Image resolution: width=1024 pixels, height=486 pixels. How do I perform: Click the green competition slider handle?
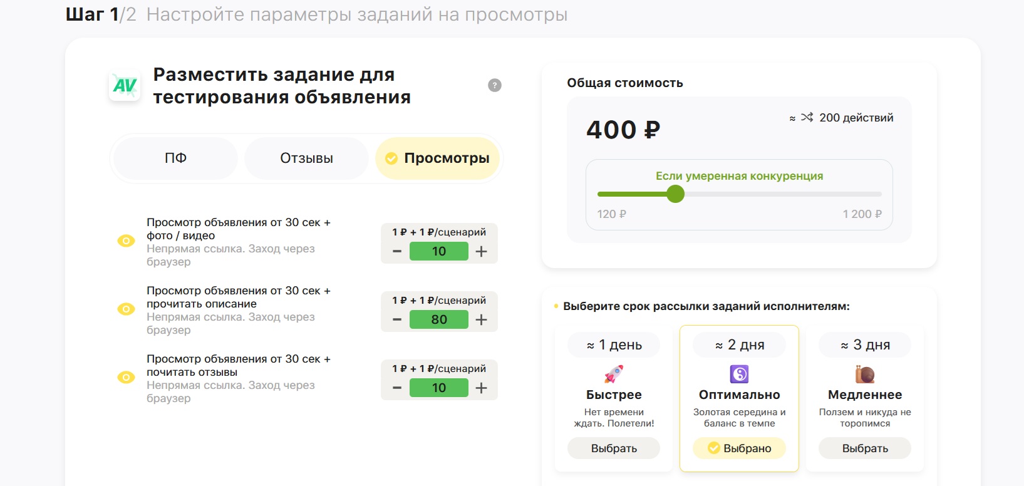(675, 194)
